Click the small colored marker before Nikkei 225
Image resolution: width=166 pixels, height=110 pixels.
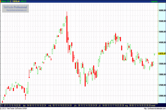(x=1, y=1)
